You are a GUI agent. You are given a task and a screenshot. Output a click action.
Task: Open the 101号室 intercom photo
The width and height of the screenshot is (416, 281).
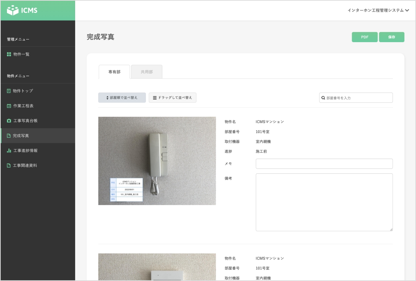point(157,161)
